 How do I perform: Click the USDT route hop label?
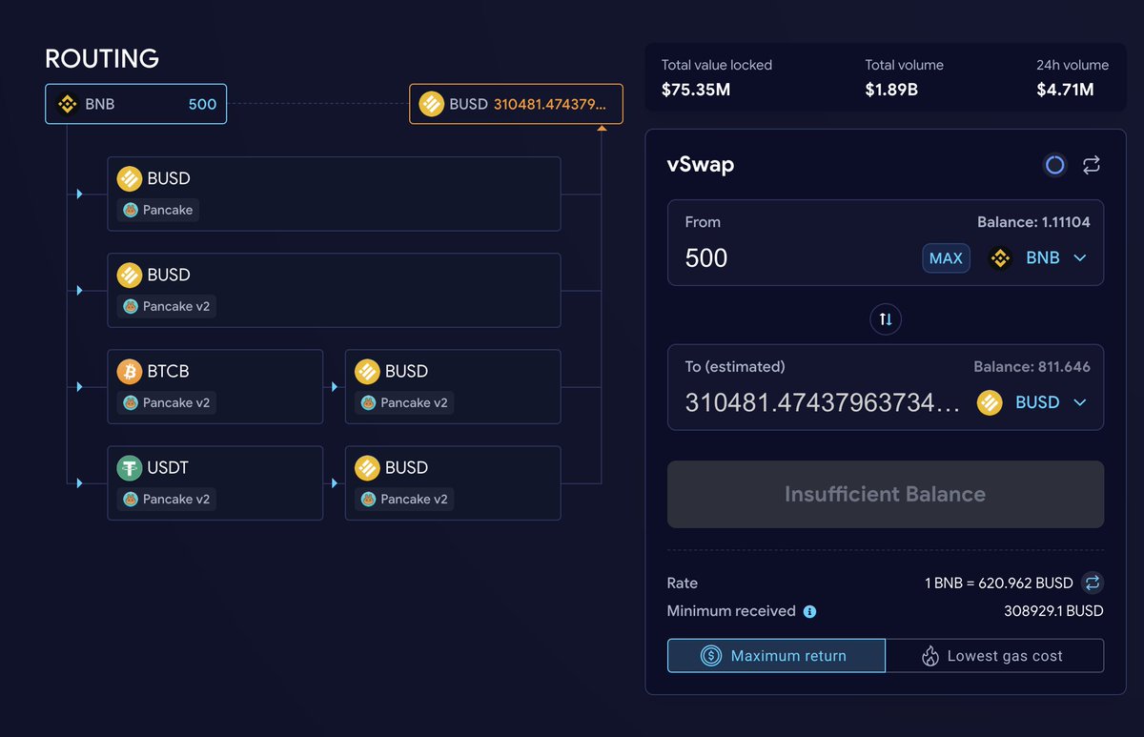(169, 467)
